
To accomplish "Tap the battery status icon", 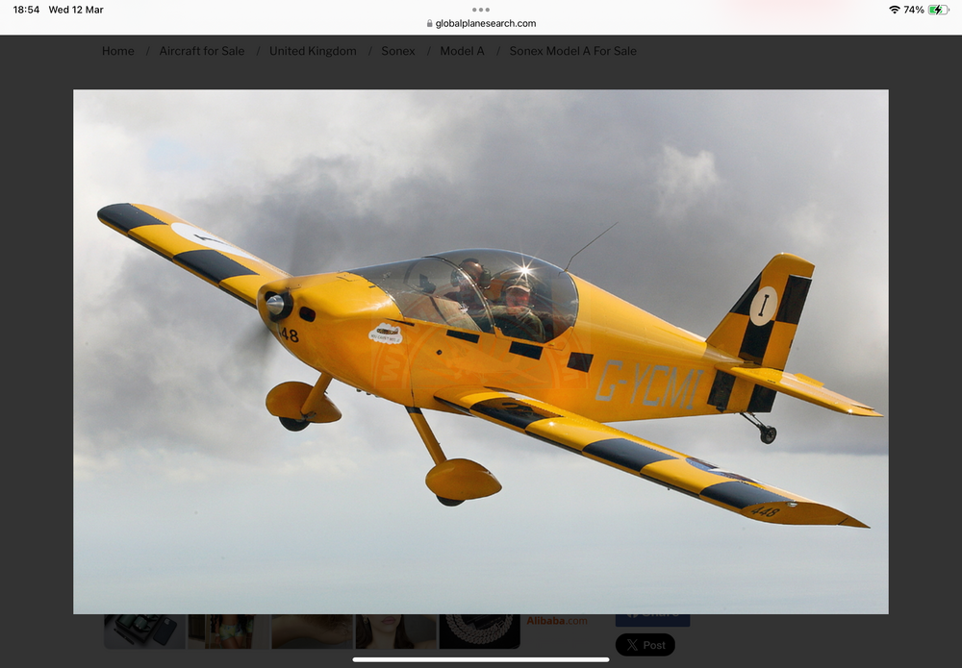I will tap(938, 10).
